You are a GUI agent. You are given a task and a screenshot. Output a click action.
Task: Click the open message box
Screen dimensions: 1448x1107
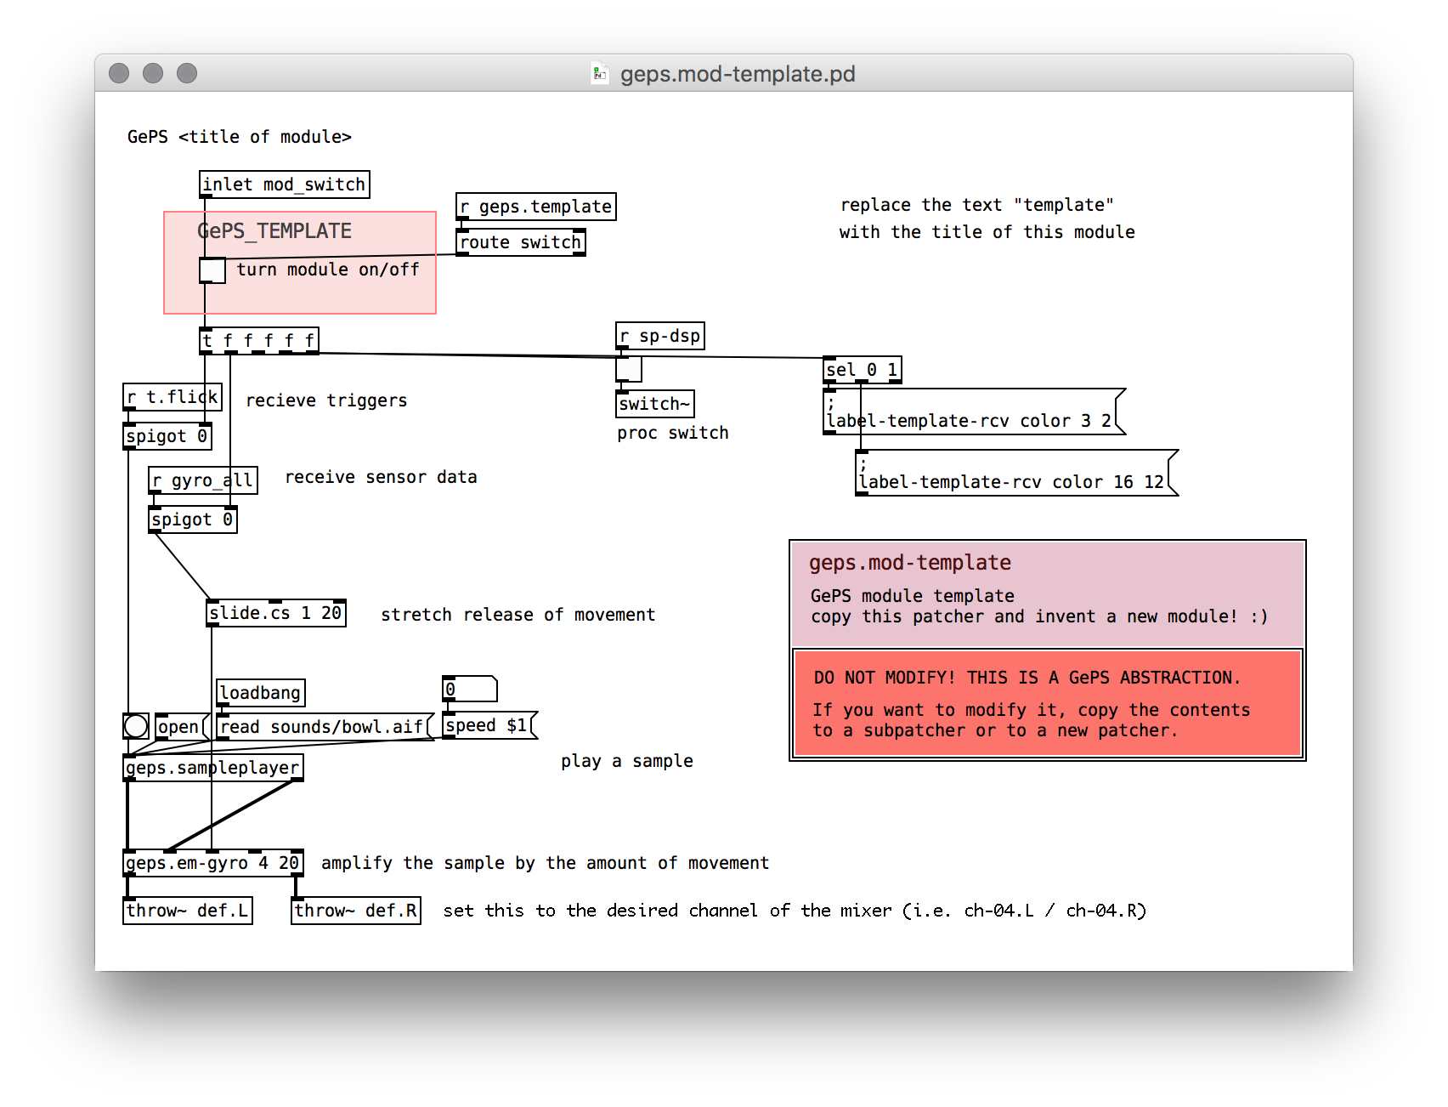181,727
